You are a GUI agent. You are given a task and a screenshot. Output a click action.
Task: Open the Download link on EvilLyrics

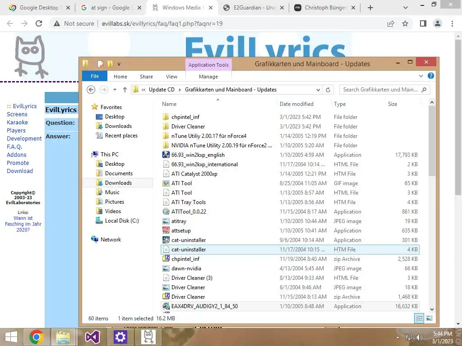coord(20,171)
